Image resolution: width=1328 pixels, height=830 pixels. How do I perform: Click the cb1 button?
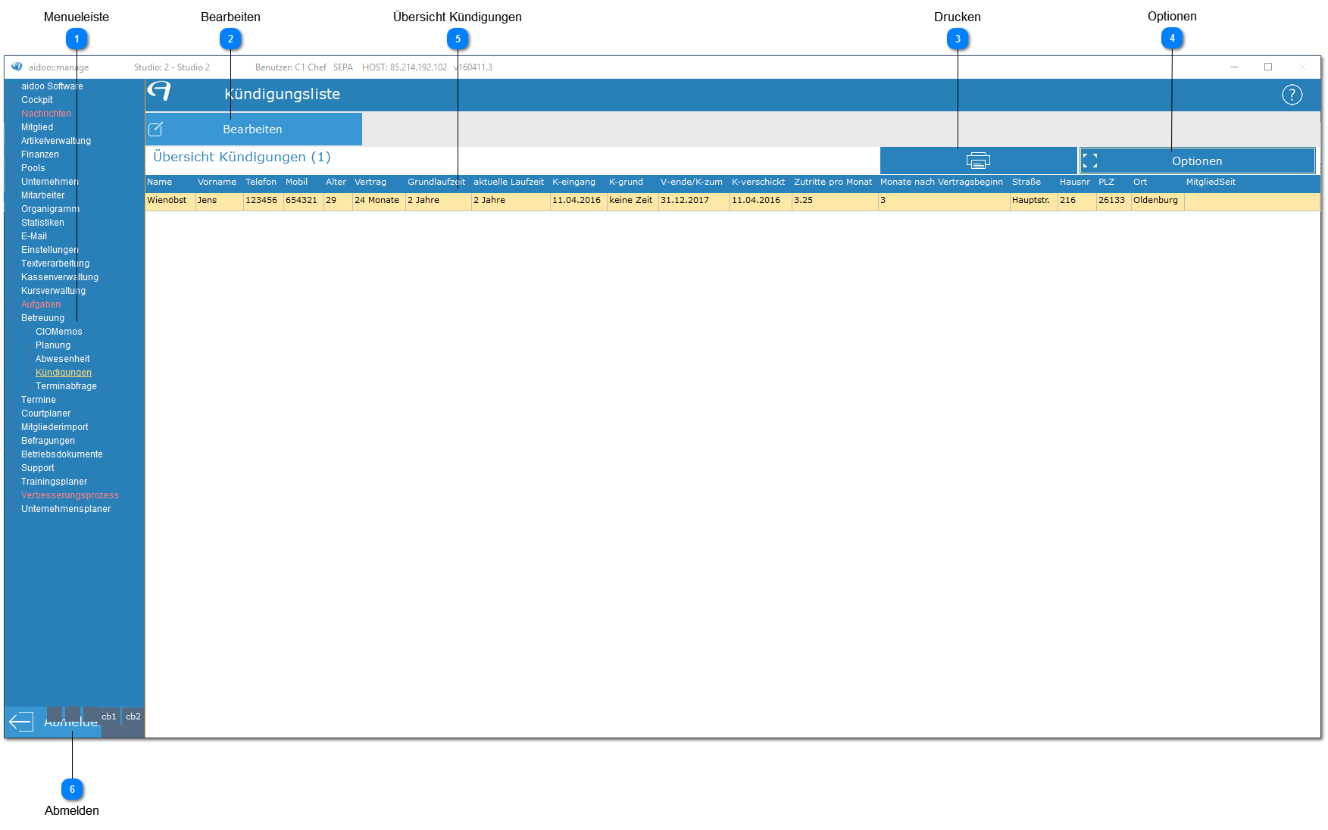(x=109, y=716)
